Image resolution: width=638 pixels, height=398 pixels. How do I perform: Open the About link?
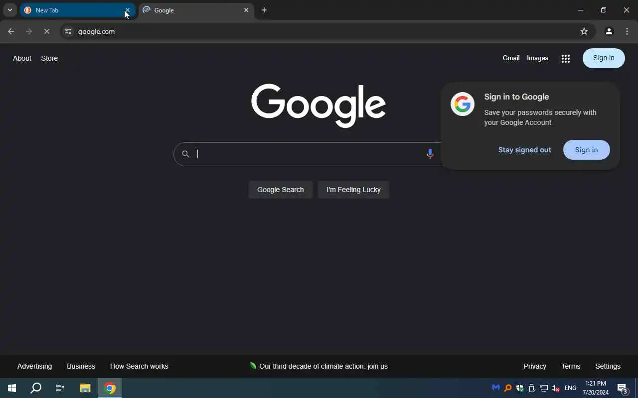pos(22,58)
